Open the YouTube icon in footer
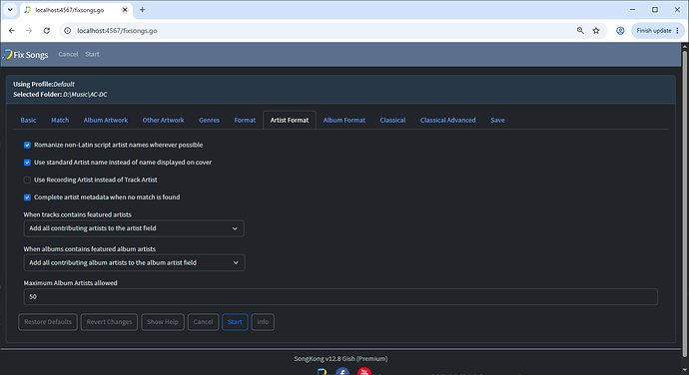 pyautogui.click(x=363, y=371)
